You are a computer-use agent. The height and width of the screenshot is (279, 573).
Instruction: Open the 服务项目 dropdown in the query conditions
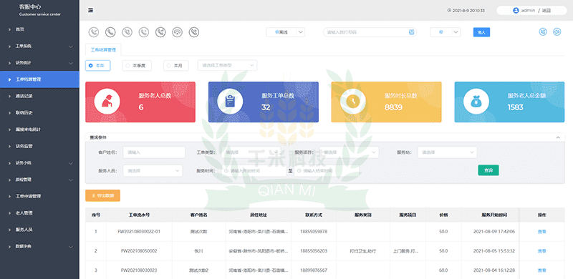click(x=349, y=152)
